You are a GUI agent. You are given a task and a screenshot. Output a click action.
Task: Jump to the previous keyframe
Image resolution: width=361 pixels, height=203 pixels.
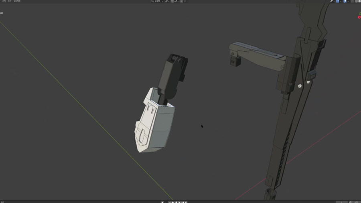point(173,202)
